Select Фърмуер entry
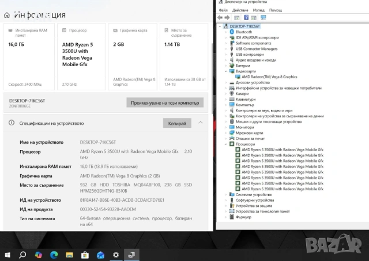The image size is (369, 261). (243, 217)
